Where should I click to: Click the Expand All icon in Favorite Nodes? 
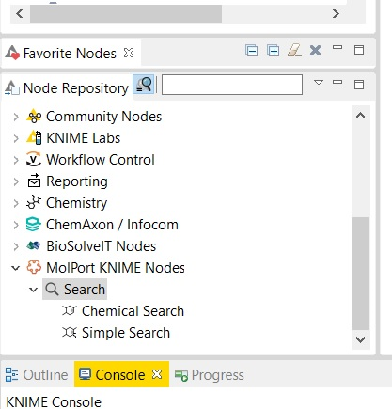coord(274,51)
